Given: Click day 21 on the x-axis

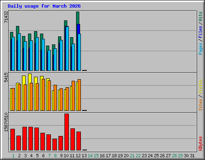Looking at the screenshot, I should (132, 156).
